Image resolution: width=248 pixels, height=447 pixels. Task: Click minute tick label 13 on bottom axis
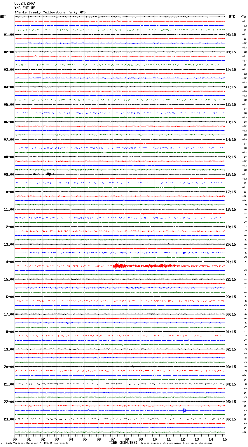point(197,439)
